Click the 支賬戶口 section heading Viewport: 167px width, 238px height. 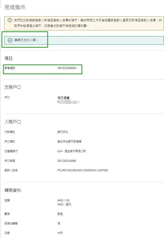click(x=13, y=87)
